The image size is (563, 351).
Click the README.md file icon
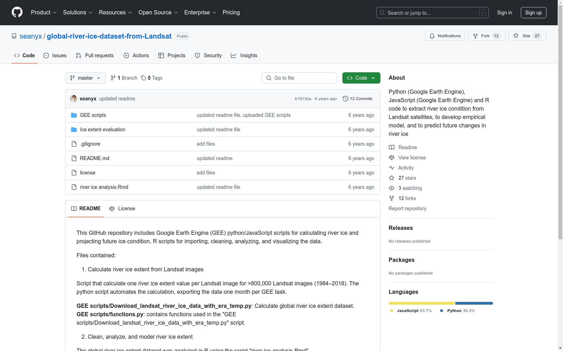tap(74, 158)
